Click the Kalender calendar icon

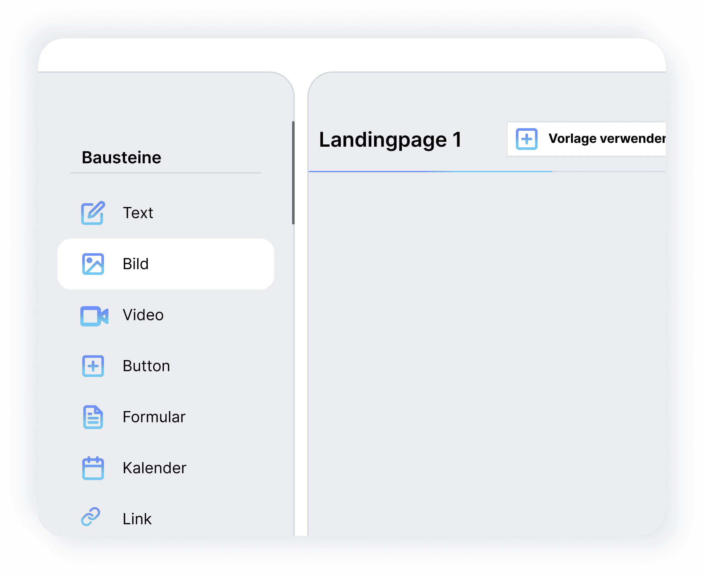(93, 468)
